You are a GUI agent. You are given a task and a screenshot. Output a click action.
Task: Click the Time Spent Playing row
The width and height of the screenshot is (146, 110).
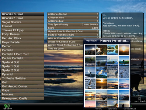click(x=73, y=24)
